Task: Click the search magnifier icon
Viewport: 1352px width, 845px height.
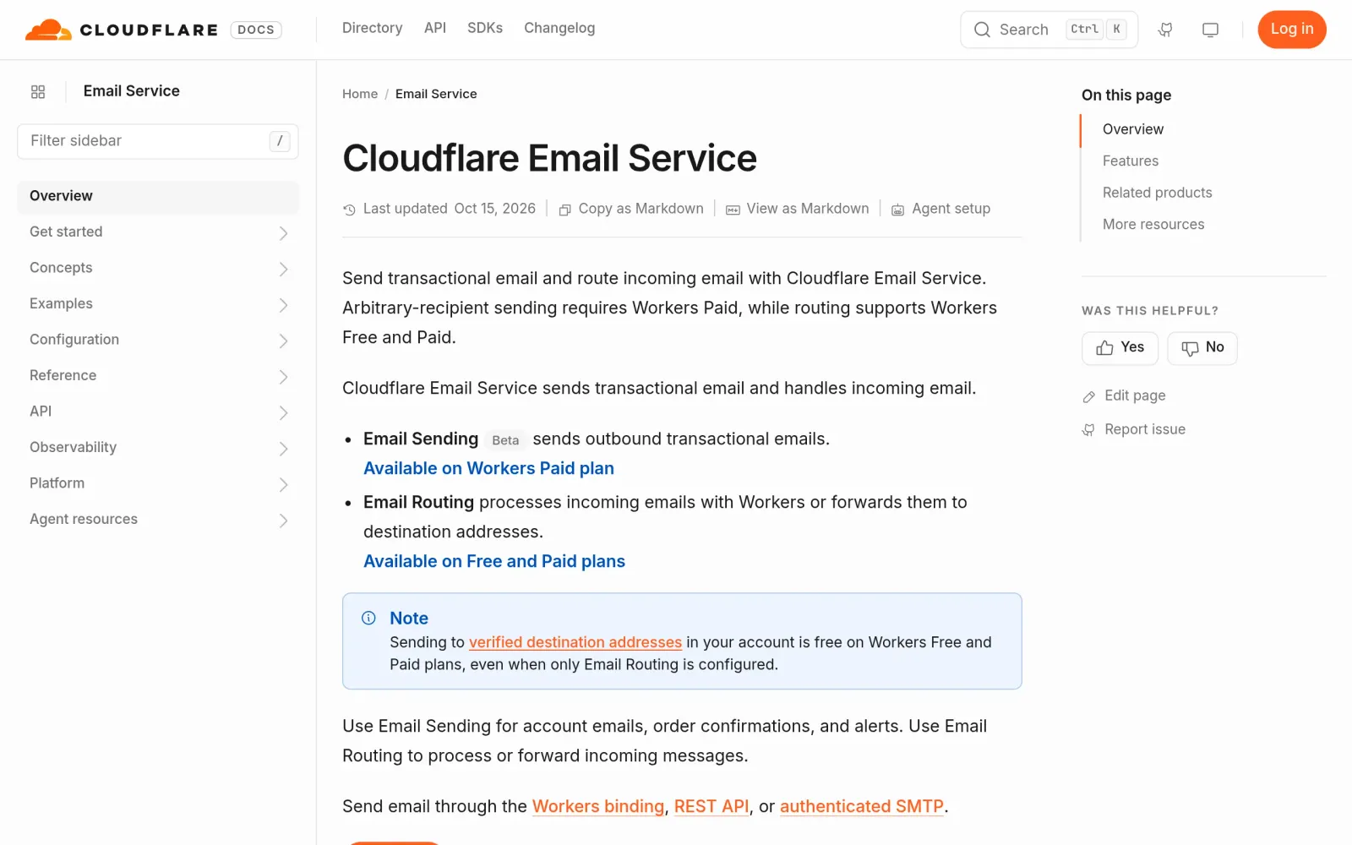Action: [x=982, y=30]
